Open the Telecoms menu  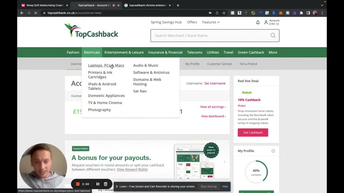point(195,52)
